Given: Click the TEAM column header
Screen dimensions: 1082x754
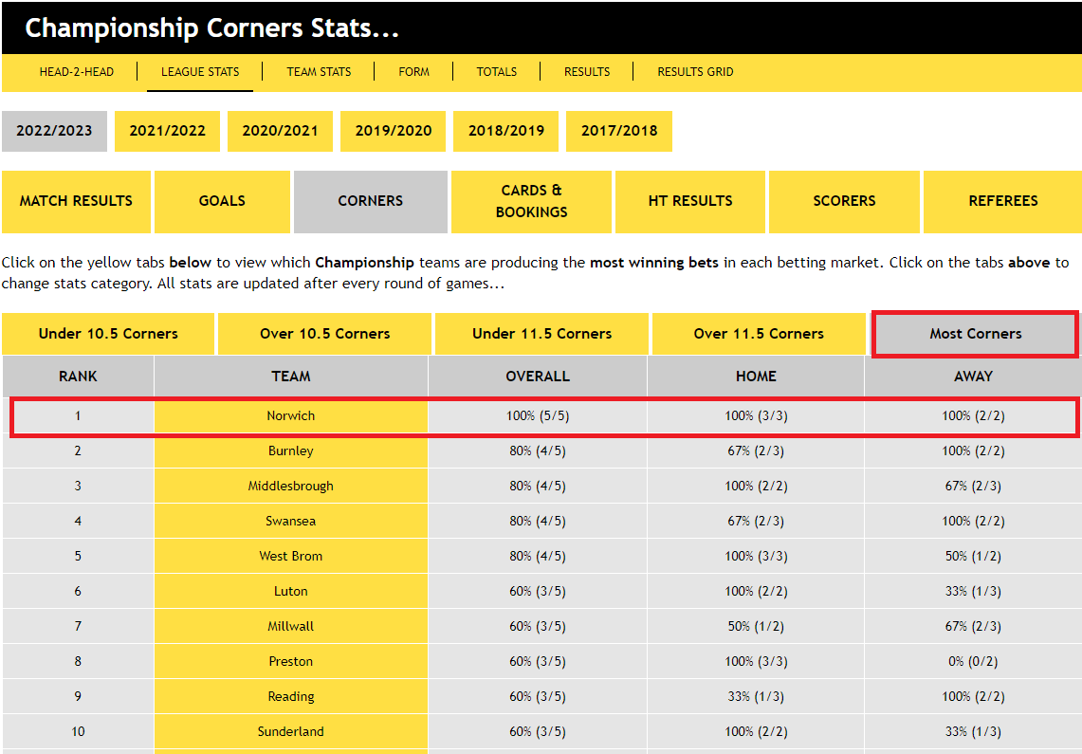Looking at the screenshot, I should [x=290, y=377].
